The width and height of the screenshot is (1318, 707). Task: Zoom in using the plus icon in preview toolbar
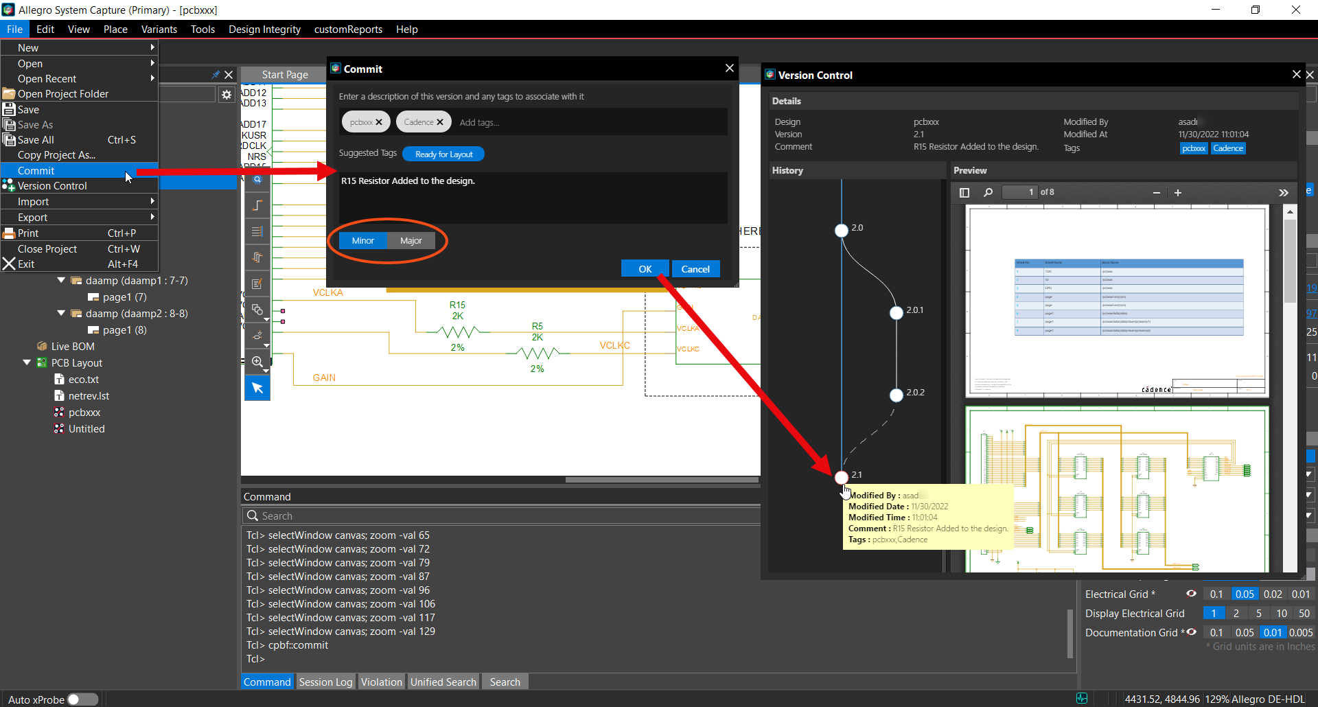(x=1178, y=193)
